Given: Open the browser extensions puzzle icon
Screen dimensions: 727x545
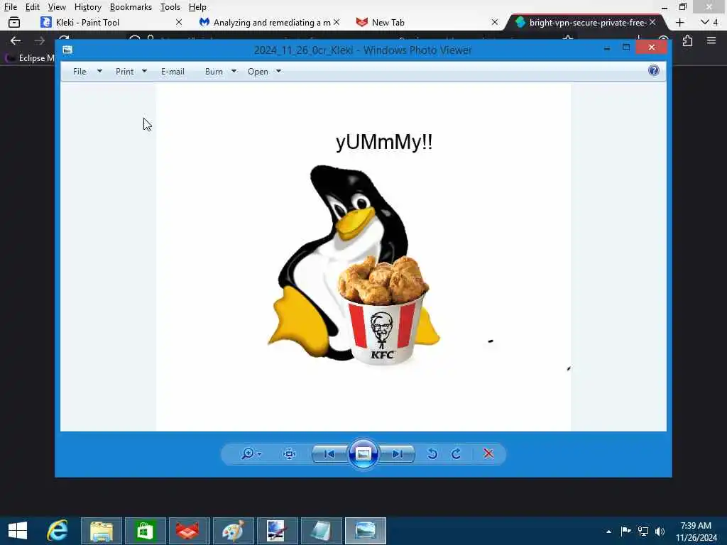Looking at the screenshot, I should point(687,40).
